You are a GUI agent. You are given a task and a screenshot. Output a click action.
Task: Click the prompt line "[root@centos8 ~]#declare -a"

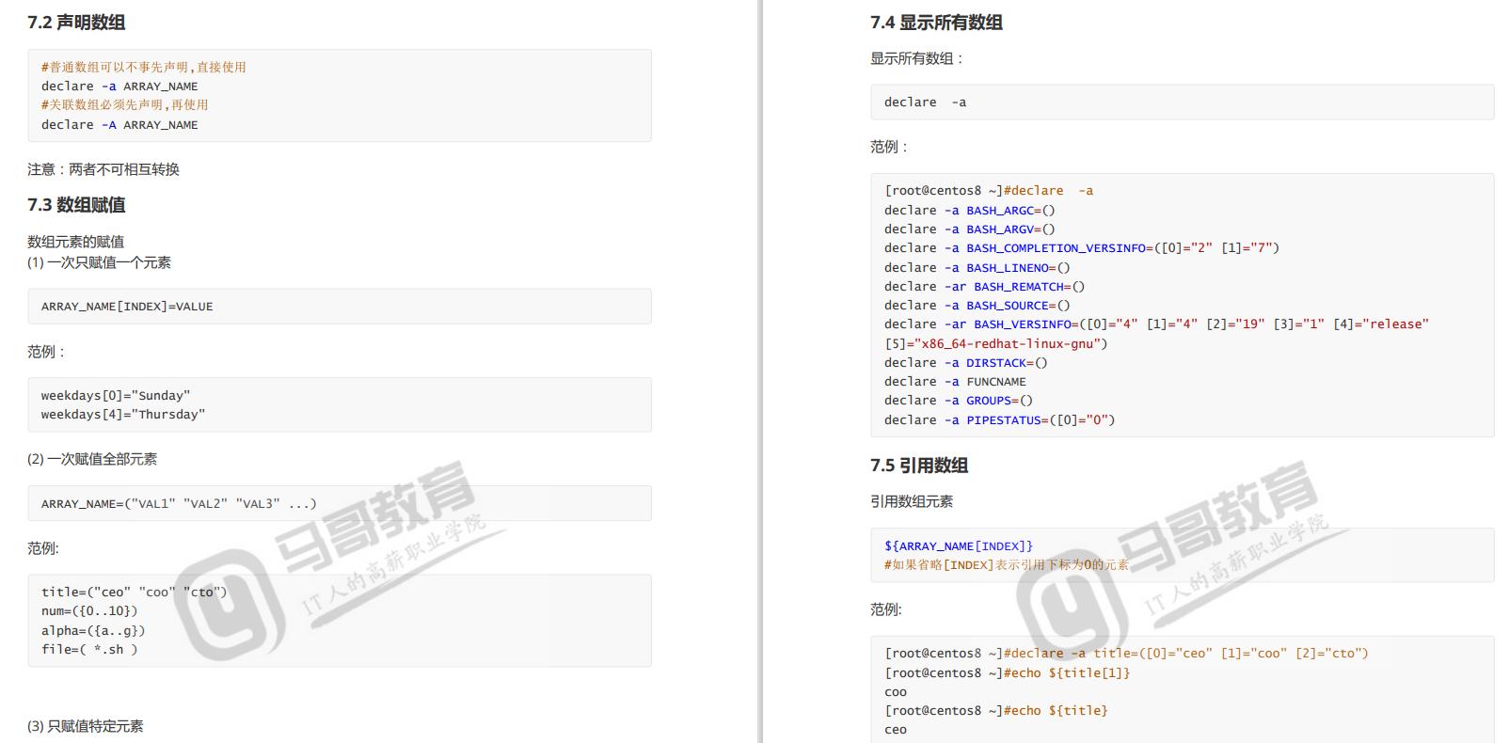[x=989, y=191]
